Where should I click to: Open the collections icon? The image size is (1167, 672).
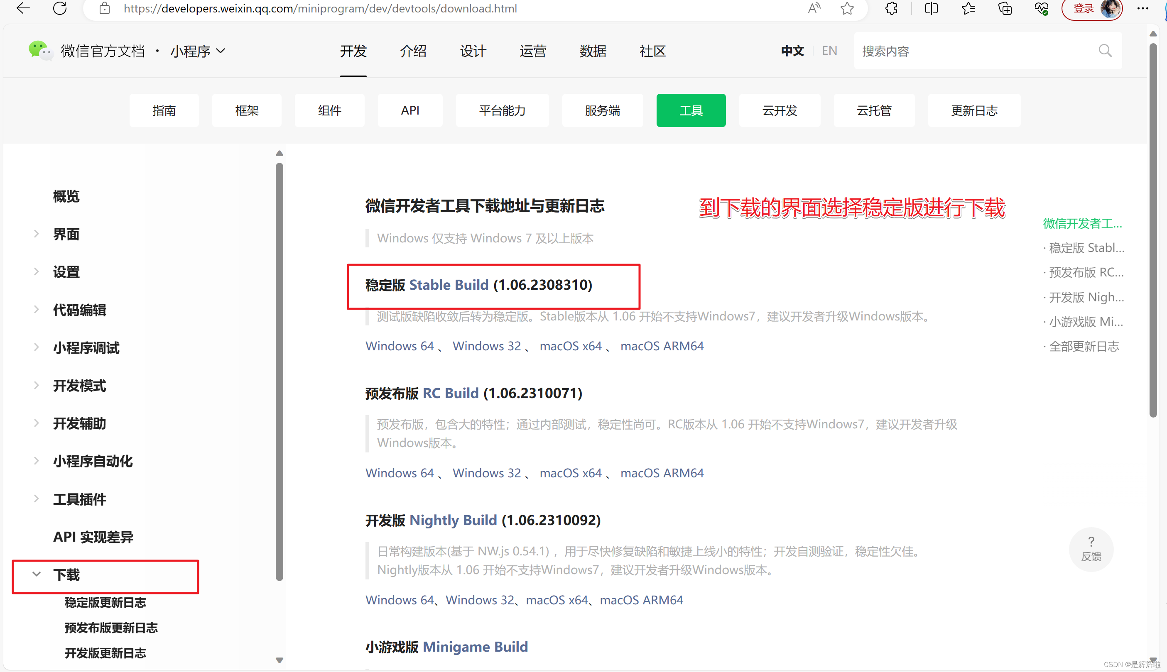(1005, 8)
